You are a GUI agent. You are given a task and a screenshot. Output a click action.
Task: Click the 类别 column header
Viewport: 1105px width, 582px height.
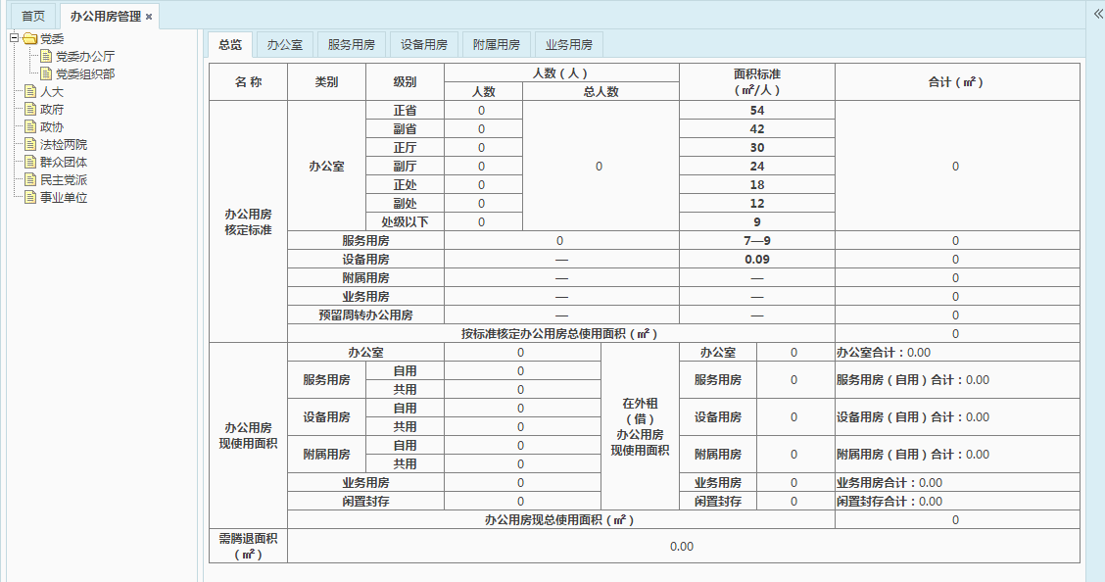click(x=326, y=81)
